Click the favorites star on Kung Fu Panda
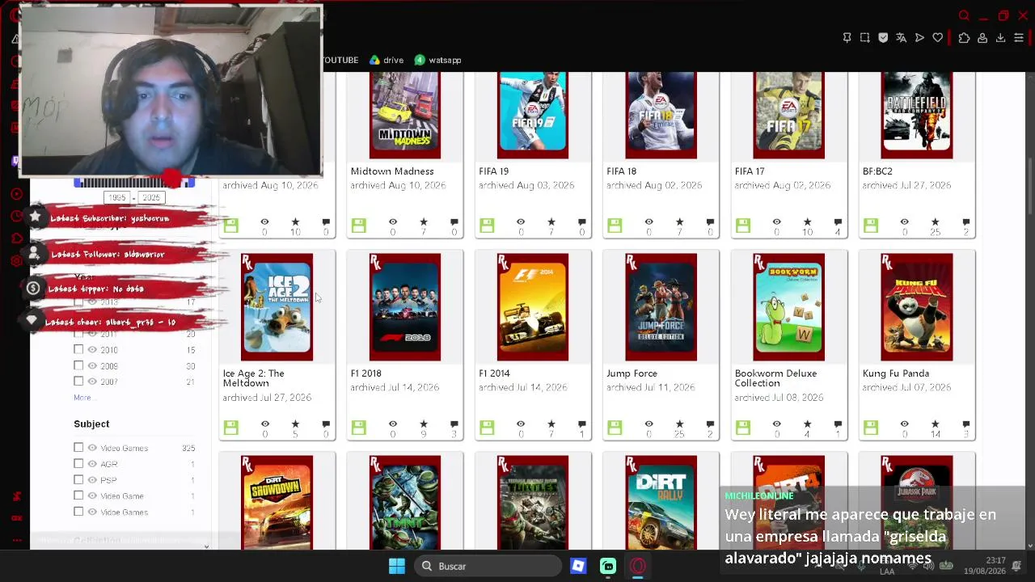 935,424
